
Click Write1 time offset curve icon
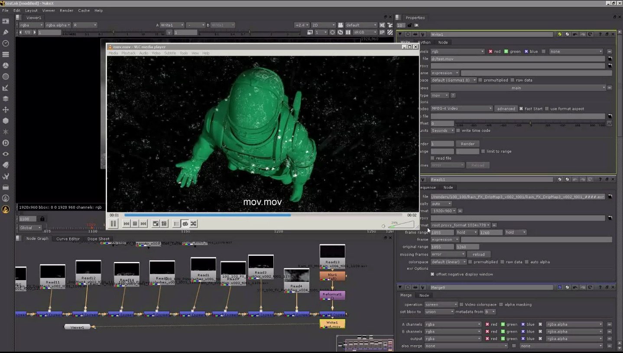tap(610, 123)
